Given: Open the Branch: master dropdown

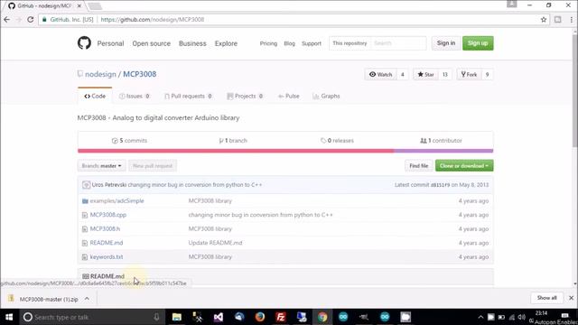Looking at the screenshot, I should 101,166.
